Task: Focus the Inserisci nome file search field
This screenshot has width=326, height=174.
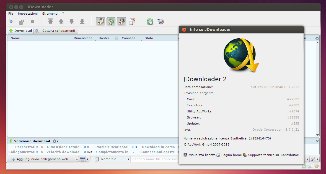Action: click(x=155, y=159)
